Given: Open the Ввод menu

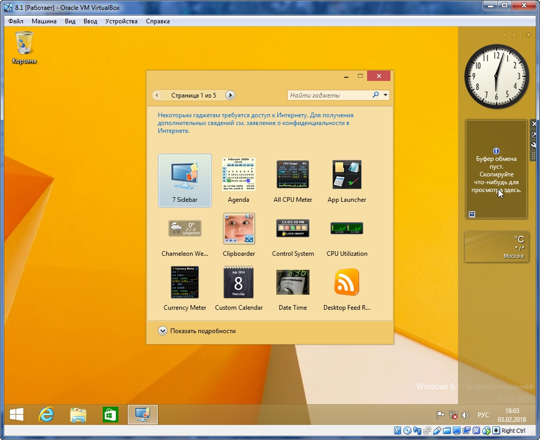Looking at the screenshot, I should coord(90,21).
